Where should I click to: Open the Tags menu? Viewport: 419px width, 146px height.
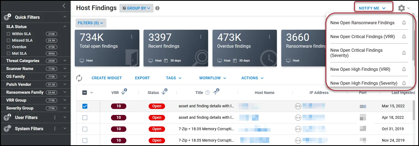point(174,78)
